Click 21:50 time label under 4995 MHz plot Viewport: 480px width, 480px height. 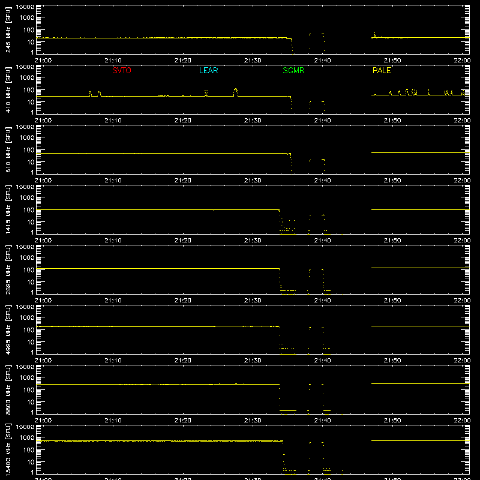(392, 361)
